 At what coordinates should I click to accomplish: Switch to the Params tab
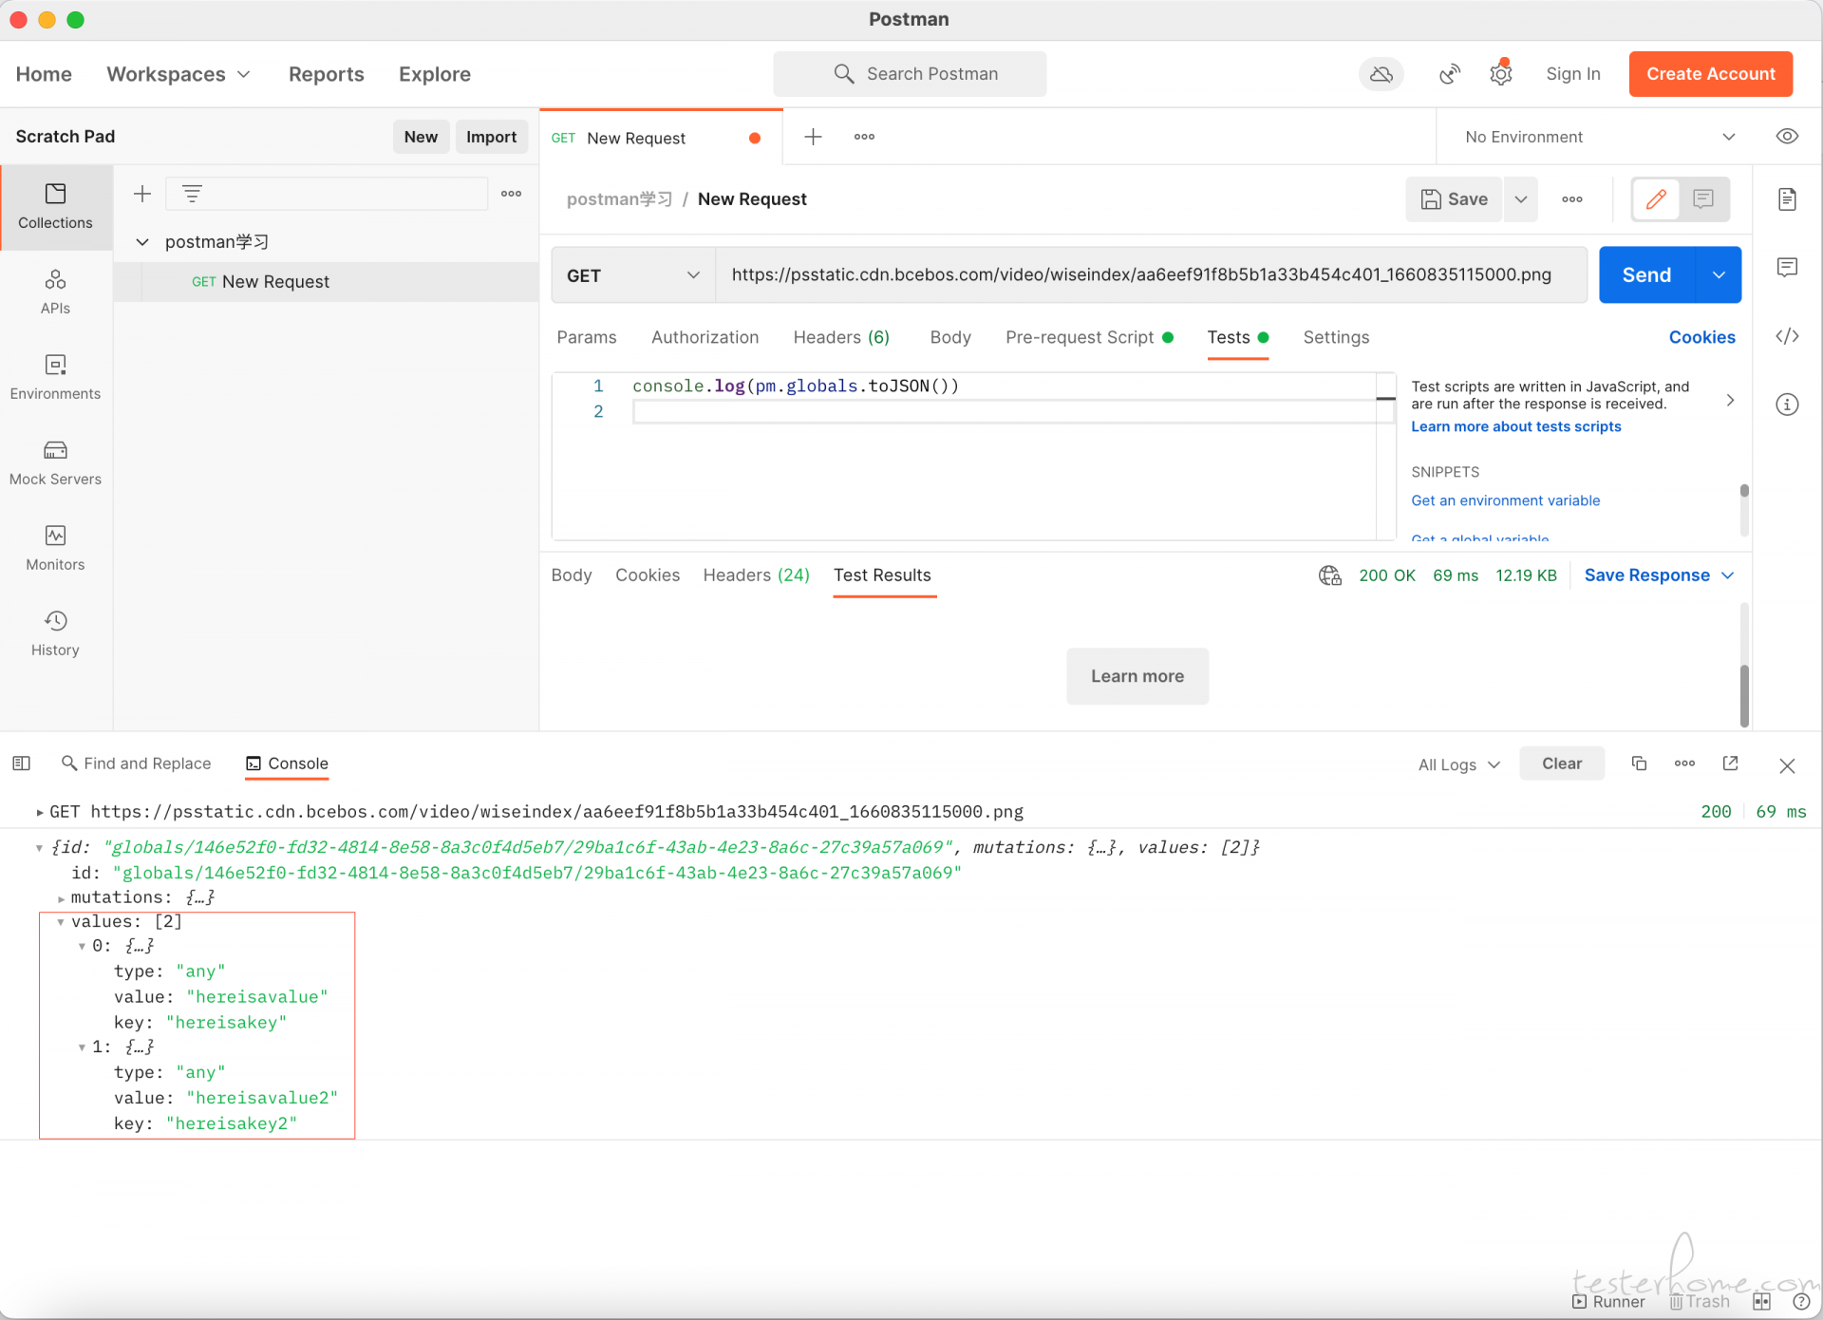pos(586,337)
